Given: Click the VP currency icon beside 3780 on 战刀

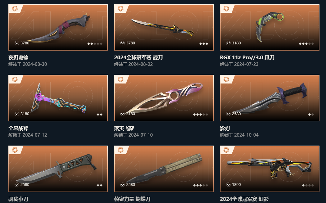Looking at the screenshot, I should [123, 43].
